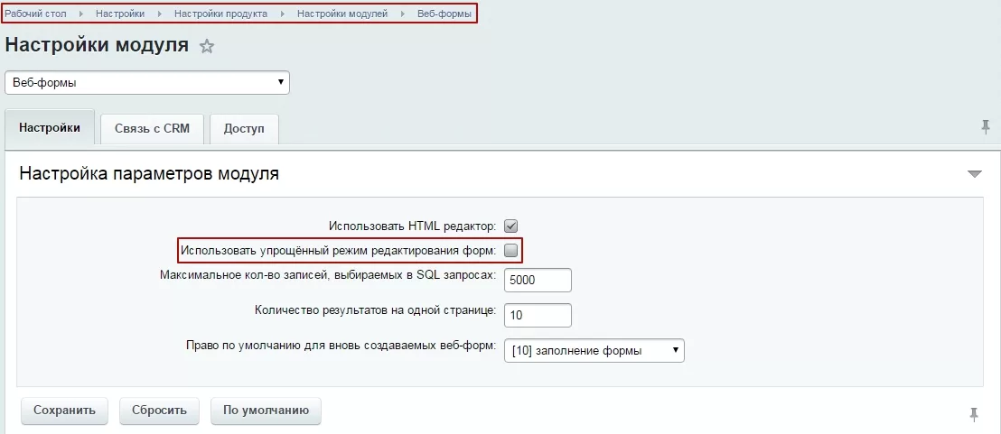
Task: Switch to the Настройки tab
Action: [50, 127]
